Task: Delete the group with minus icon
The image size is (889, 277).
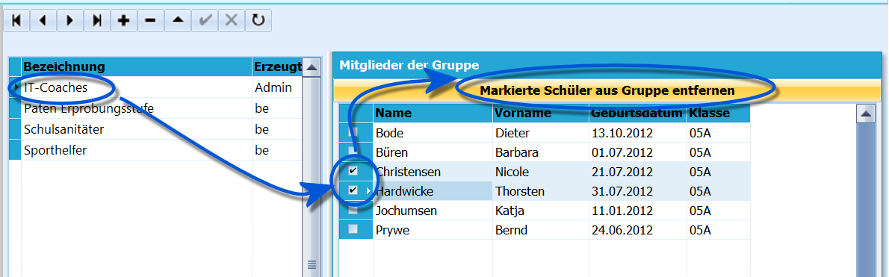Action: click(150, 20)
